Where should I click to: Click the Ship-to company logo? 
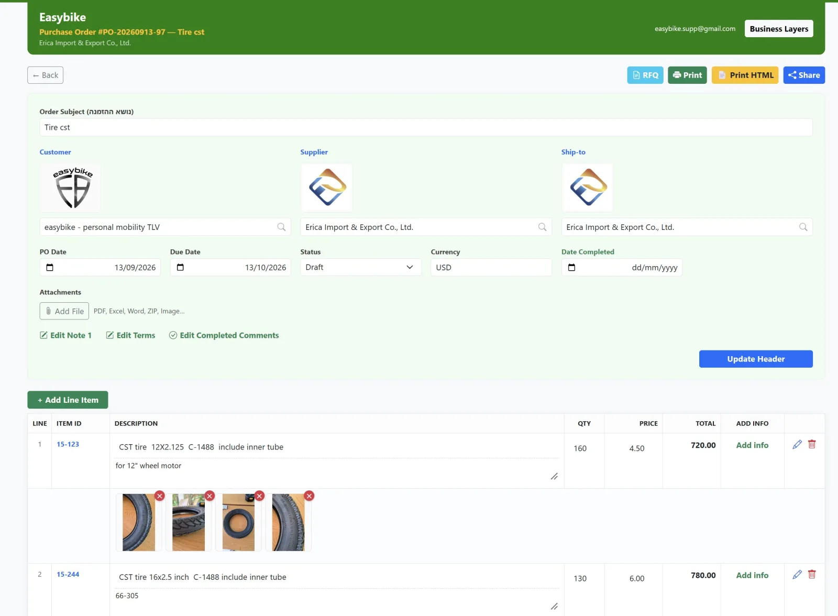(587, 188)
